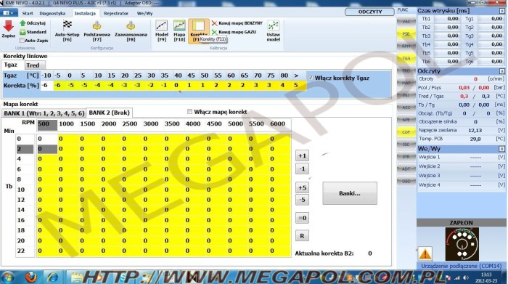Click the red Zapisz save arrow icon
Image resolution: width=508 pixels, height=284 pixels.
(8, 26)
